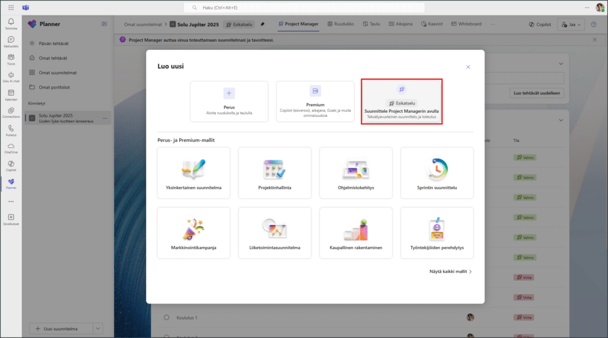Open the Jaa share dropdown
Screen dimensions: 608x338
(x=572, y=24)
